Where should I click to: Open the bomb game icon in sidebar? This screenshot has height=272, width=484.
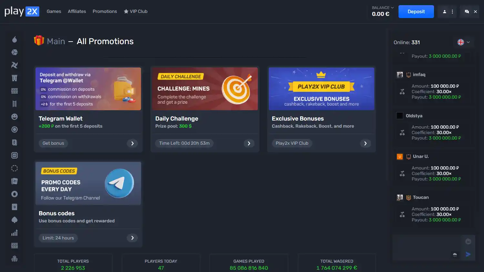click(x=15, y=39)
